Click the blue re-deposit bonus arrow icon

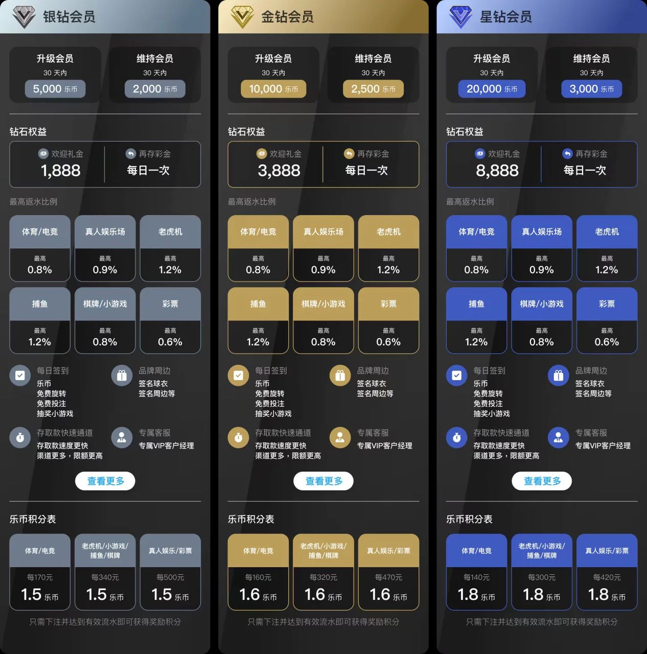tap(567, 154)
